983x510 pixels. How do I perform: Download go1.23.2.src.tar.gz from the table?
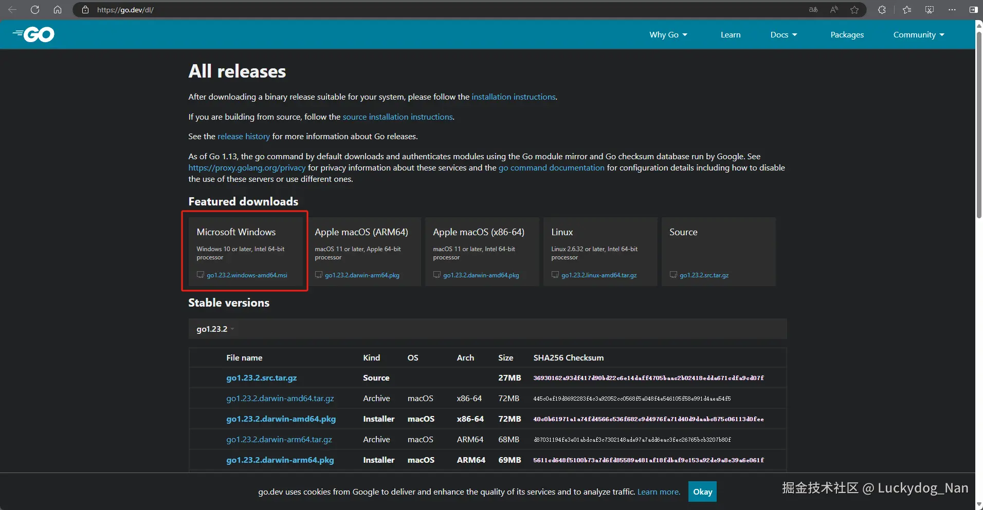262,377
